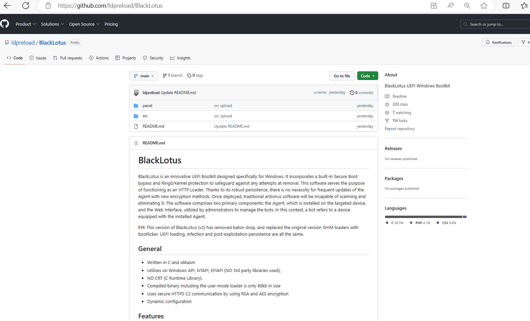Image resolution: width=530 pixels, height=321 pixels.
Task: Click the zoom out magnifier icon
Action: pyautogui.click(x=467, y=6)
